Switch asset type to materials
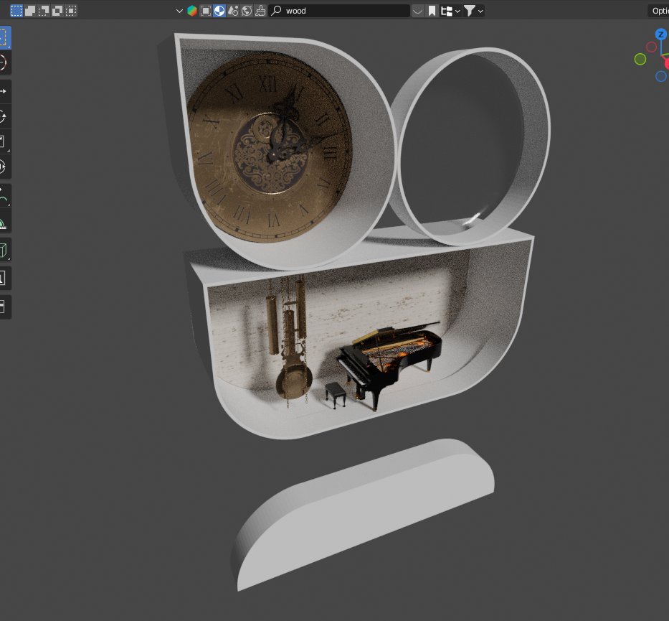669x621 pixels. [219, 11]
